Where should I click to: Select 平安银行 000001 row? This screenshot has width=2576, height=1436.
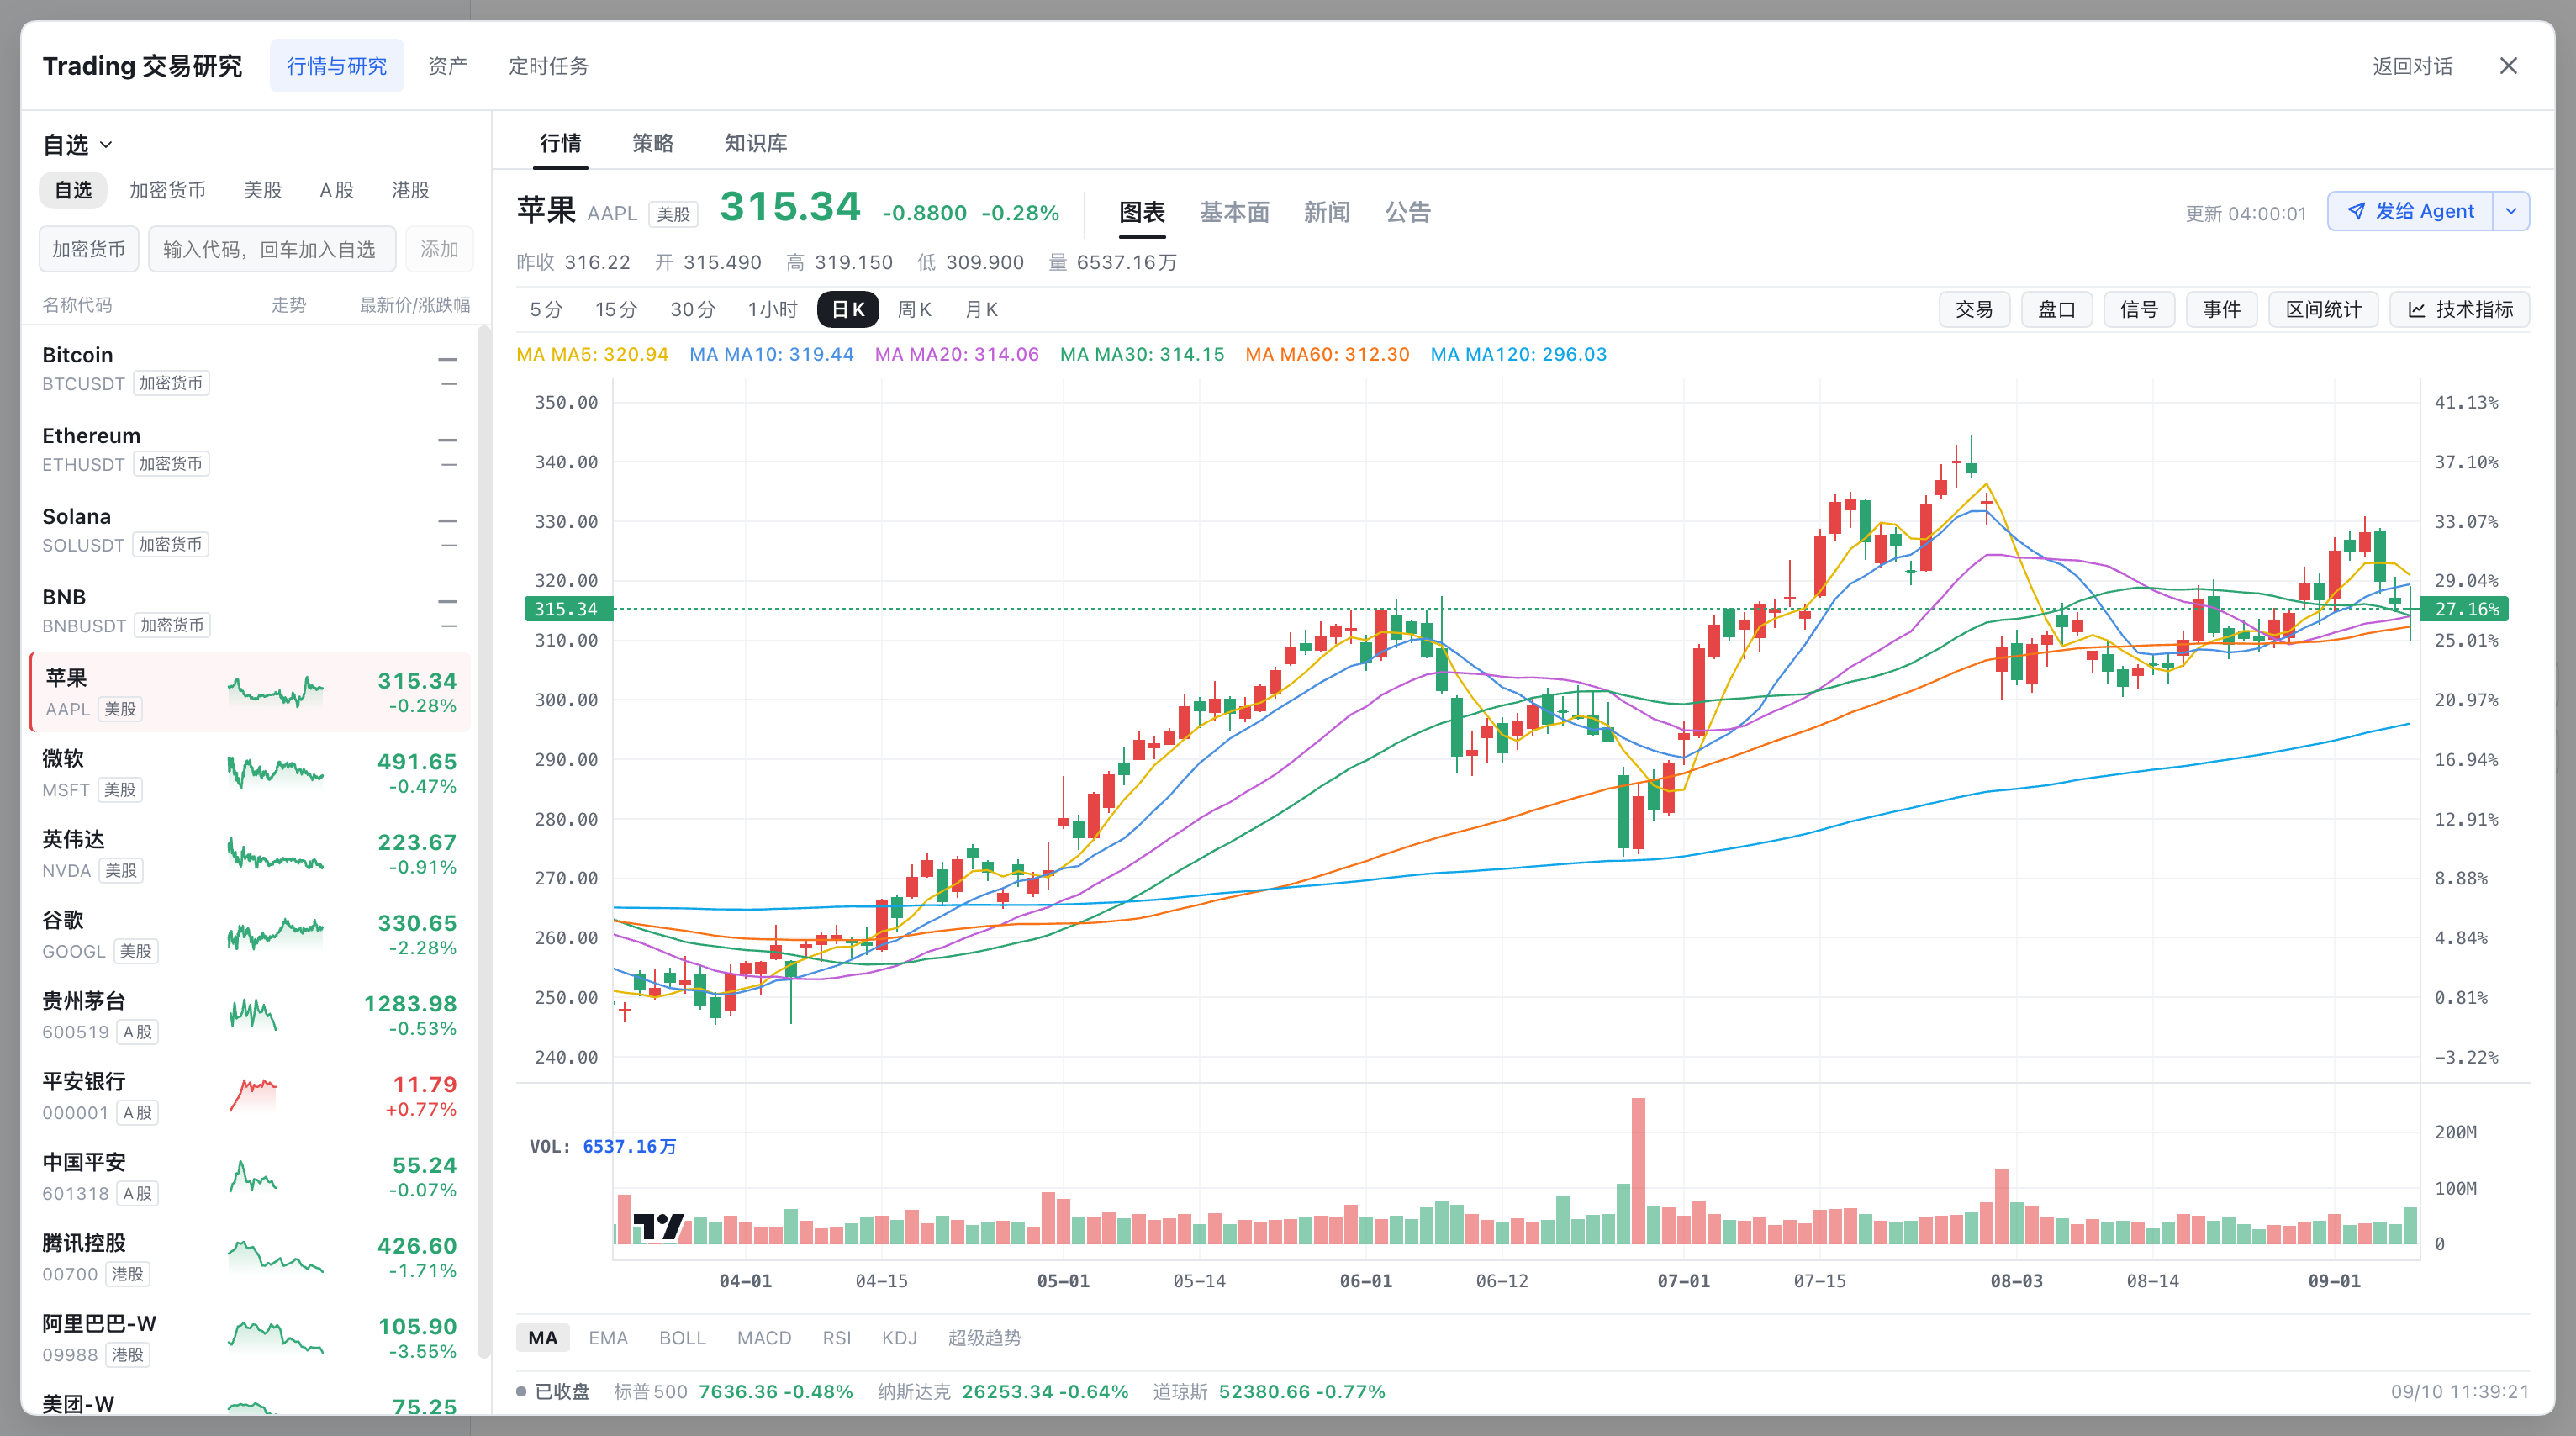click(250, 1096)
